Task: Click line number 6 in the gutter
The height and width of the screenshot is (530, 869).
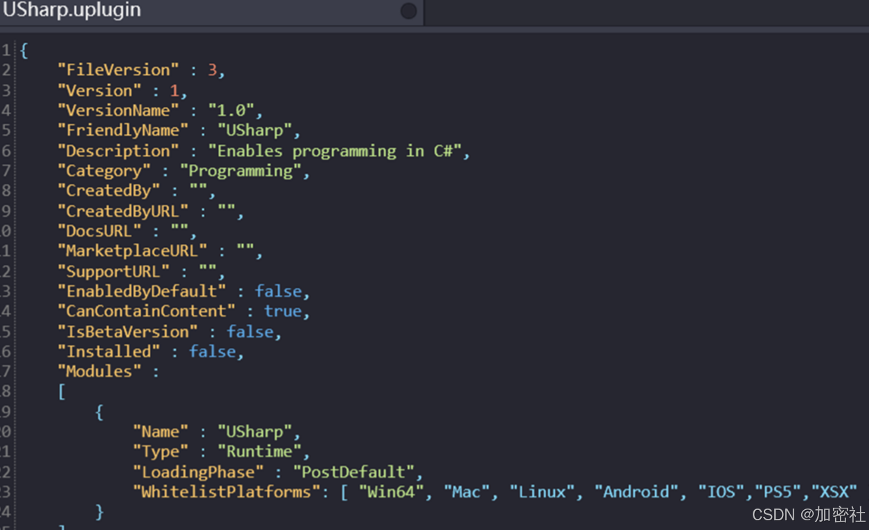Action: [x=6, y=151]
